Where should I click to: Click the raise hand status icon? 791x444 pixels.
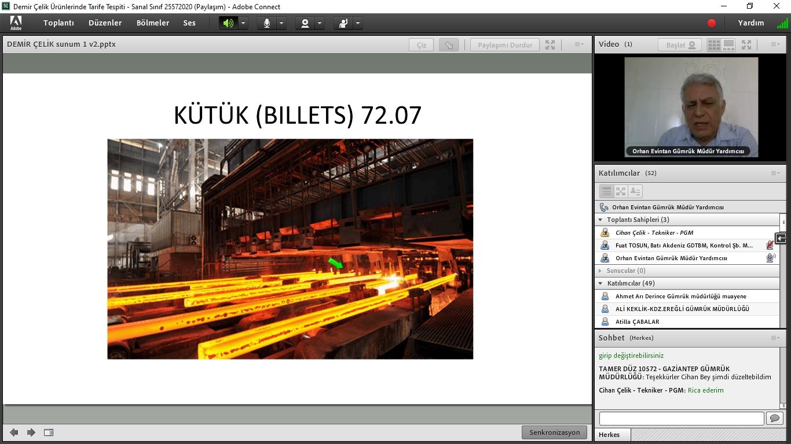click(343, 23)
